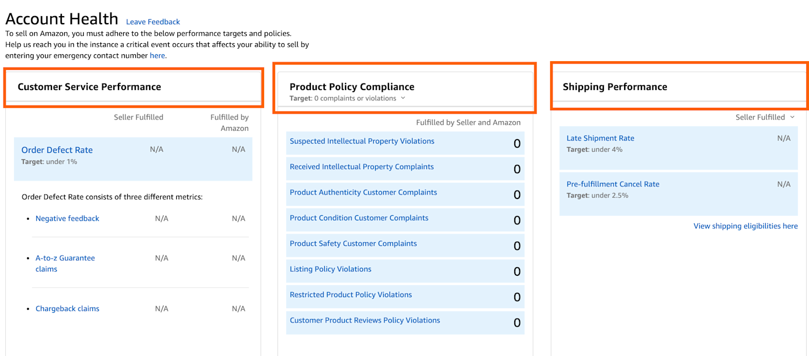Open the Seller Fulfilled shipping dropdown

click(765, 117)
